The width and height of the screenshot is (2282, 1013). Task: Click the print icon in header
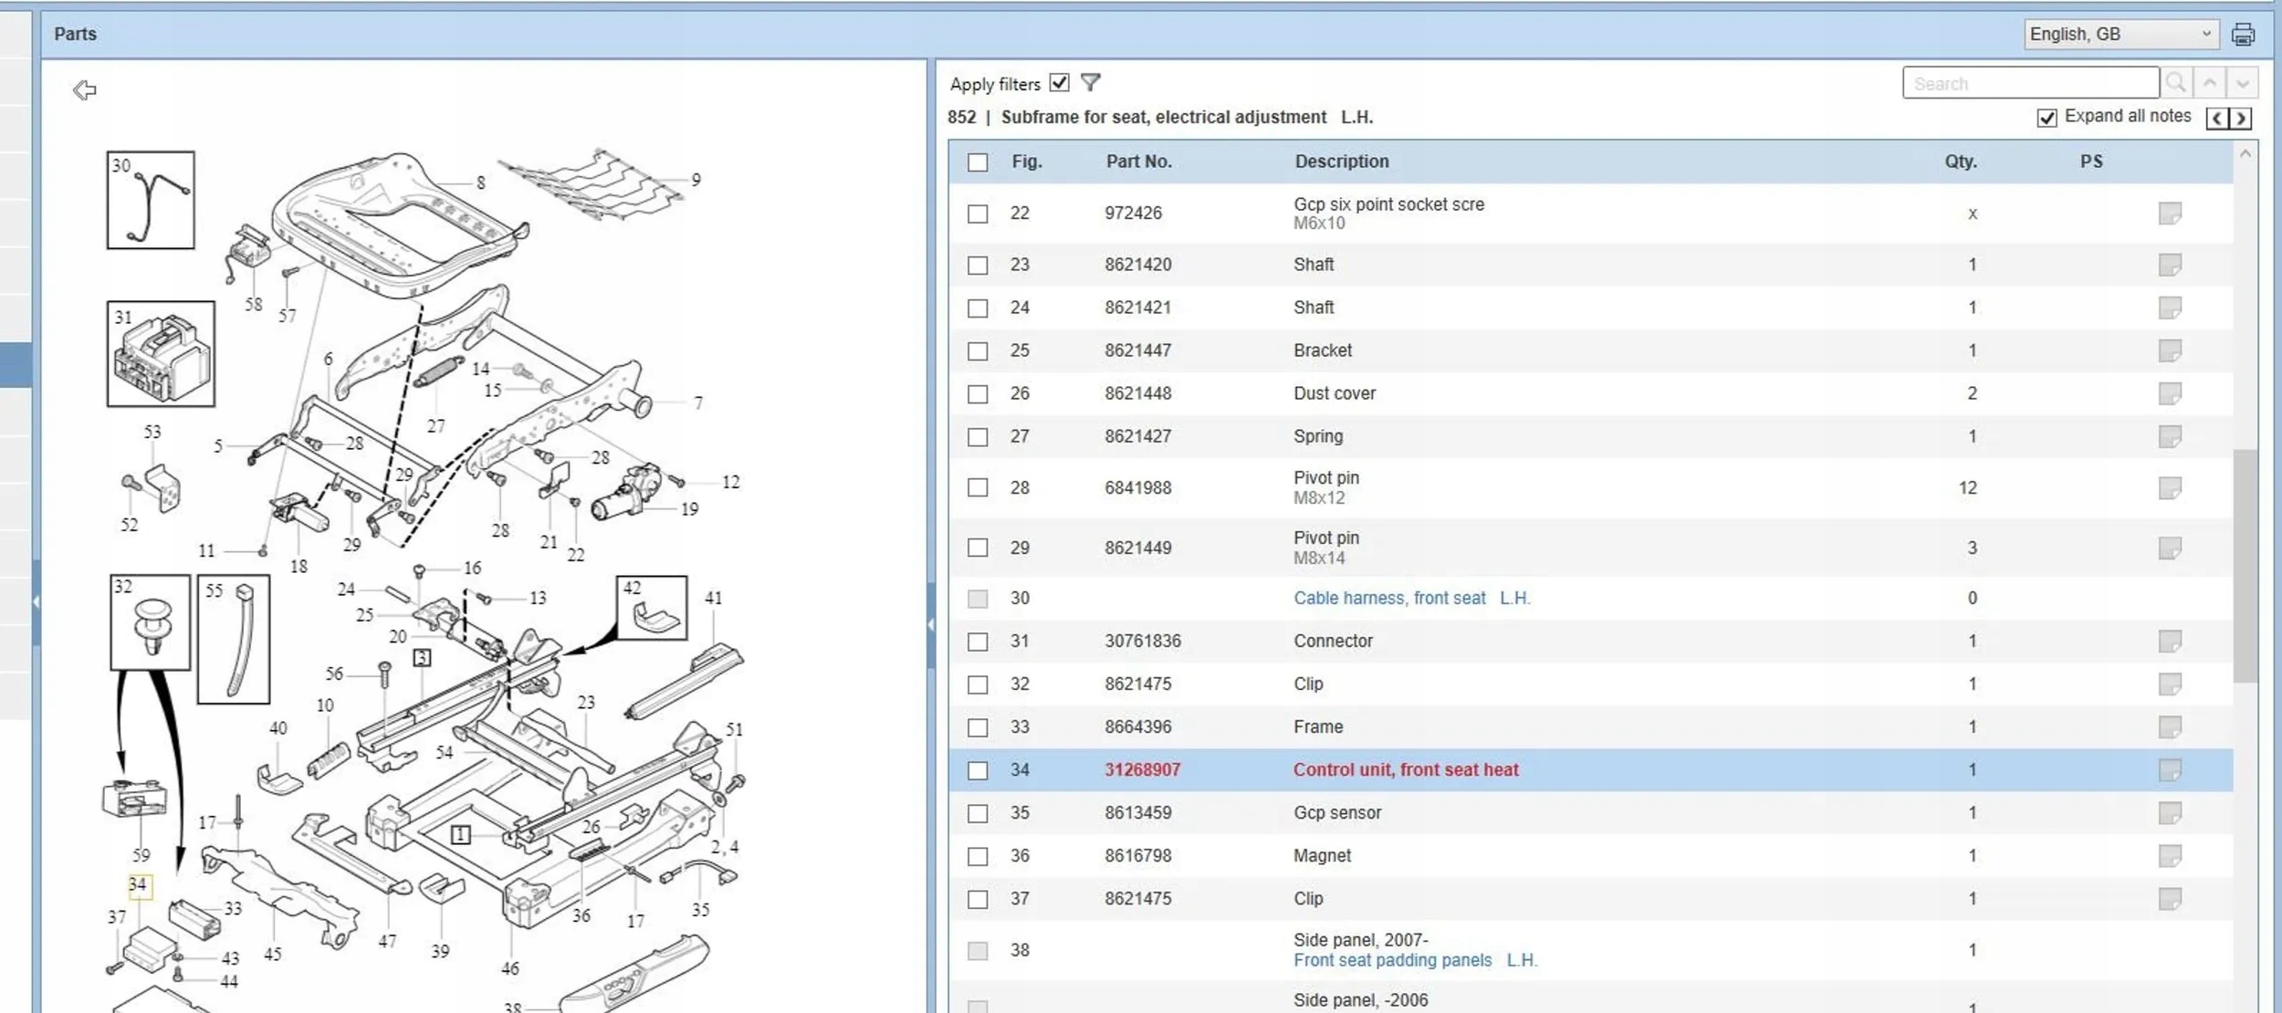tap(2243, 35)
